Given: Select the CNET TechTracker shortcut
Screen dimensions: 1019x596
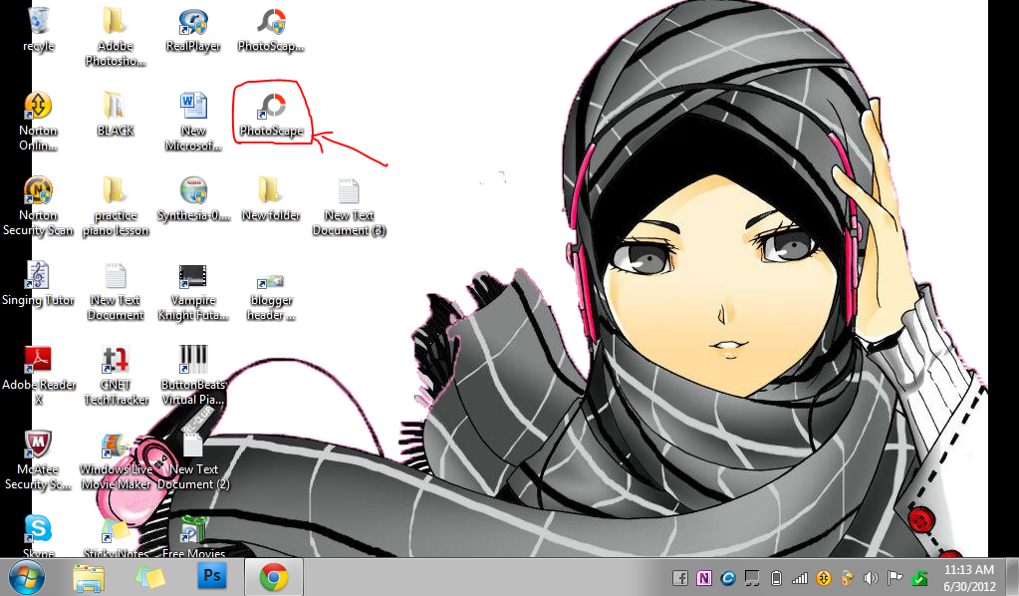Looking at the screenshot, I should (x=115, y=376).
